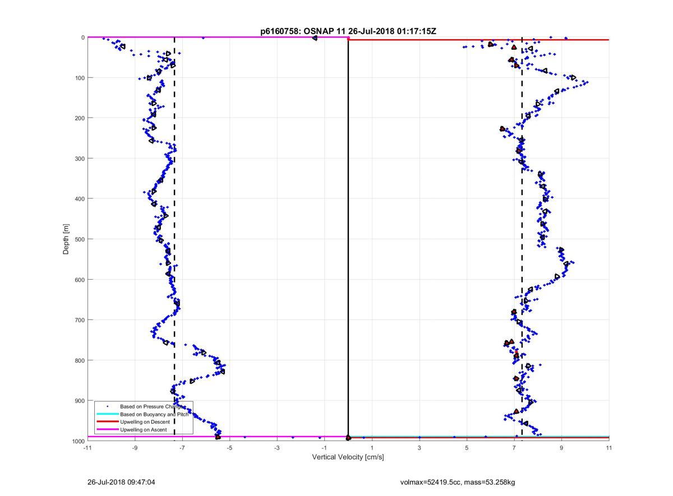Click the magenta line sample in legend
673x496 pixels.
pos(107,429)
